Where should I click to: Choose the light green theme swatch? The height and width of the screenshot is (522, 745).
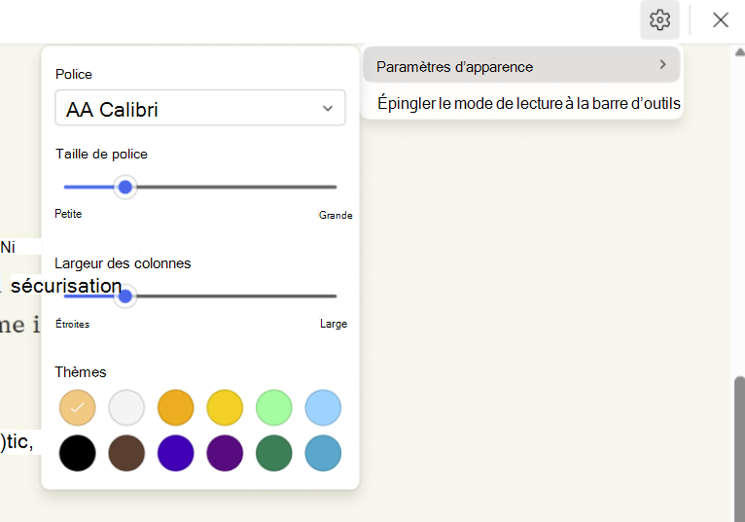pyautogui.click(x=273, y=407)
